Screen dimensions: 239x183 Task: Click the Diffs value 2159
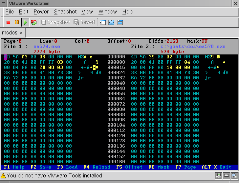pyautogui.click(x=172, y=41)
